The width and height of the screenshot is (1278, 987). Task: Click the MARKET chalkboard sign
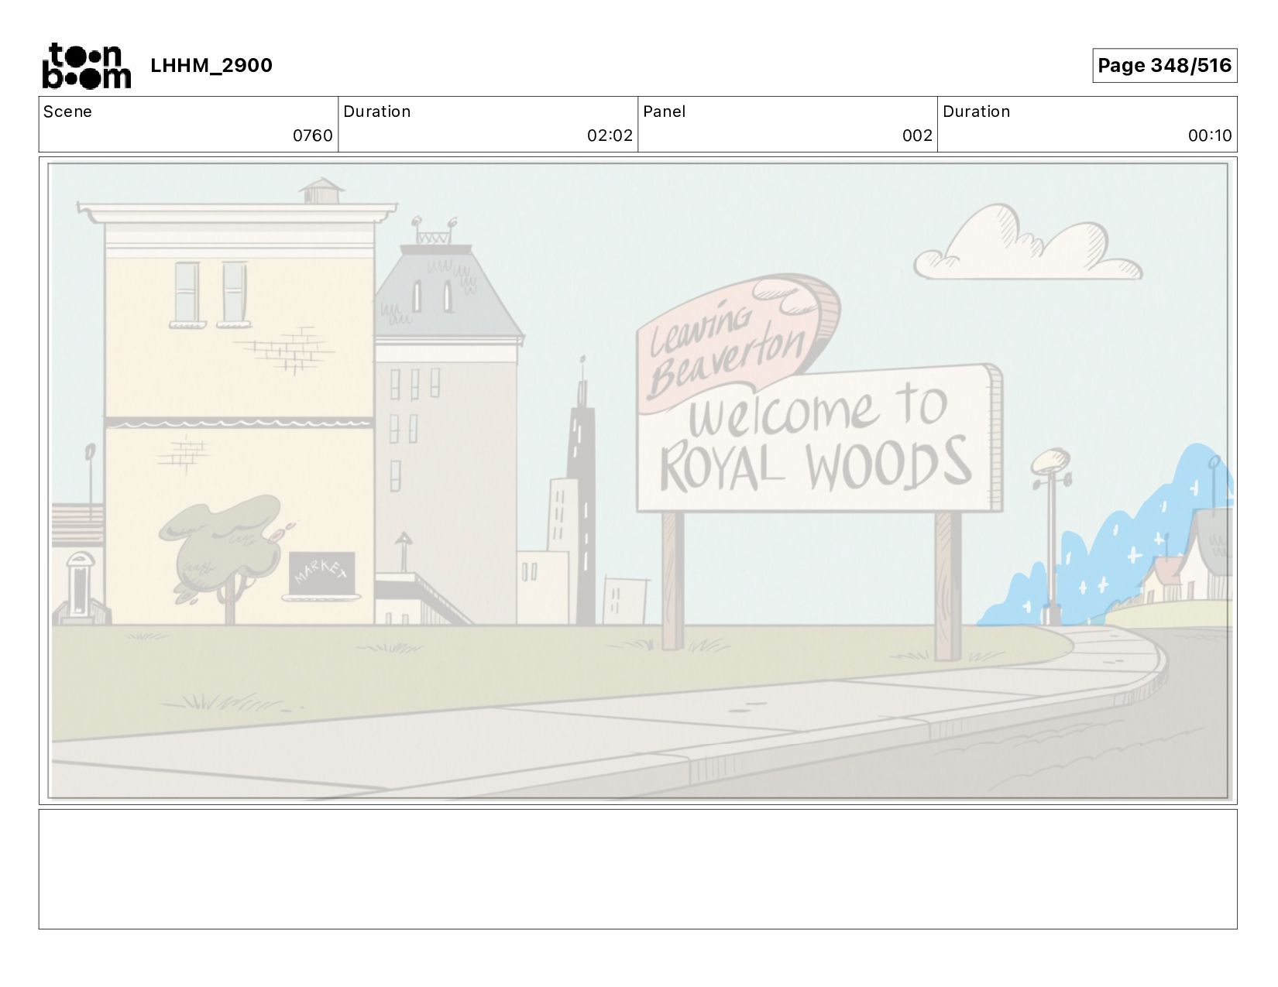(x=321, y=576)
